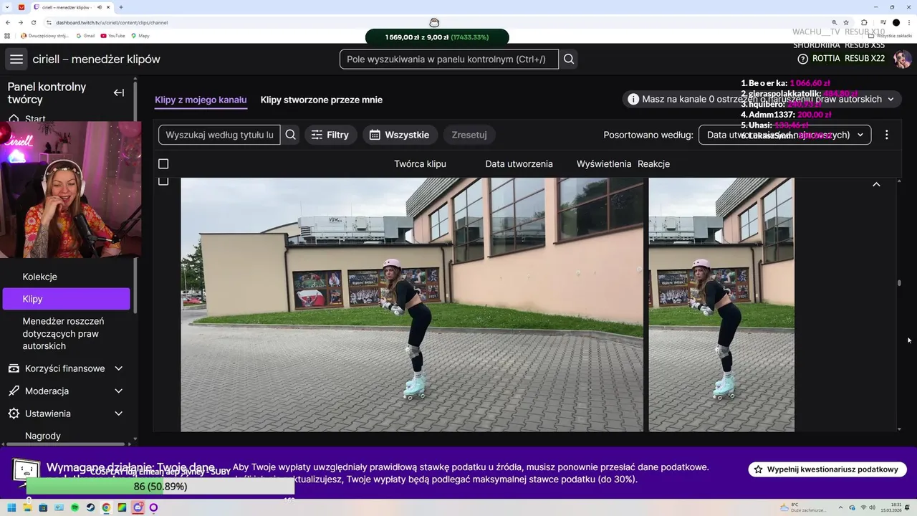Image resolution: width=917 pixels, height=516 pixels.
Task: Click the search magnifier beside dashboard search
Action: [569, 59]
